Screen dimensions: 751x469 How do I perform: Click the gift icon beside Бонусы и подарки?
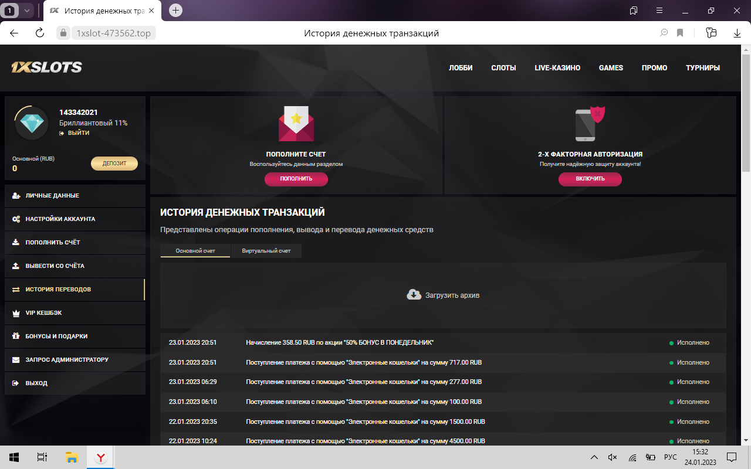click(16, 337)
